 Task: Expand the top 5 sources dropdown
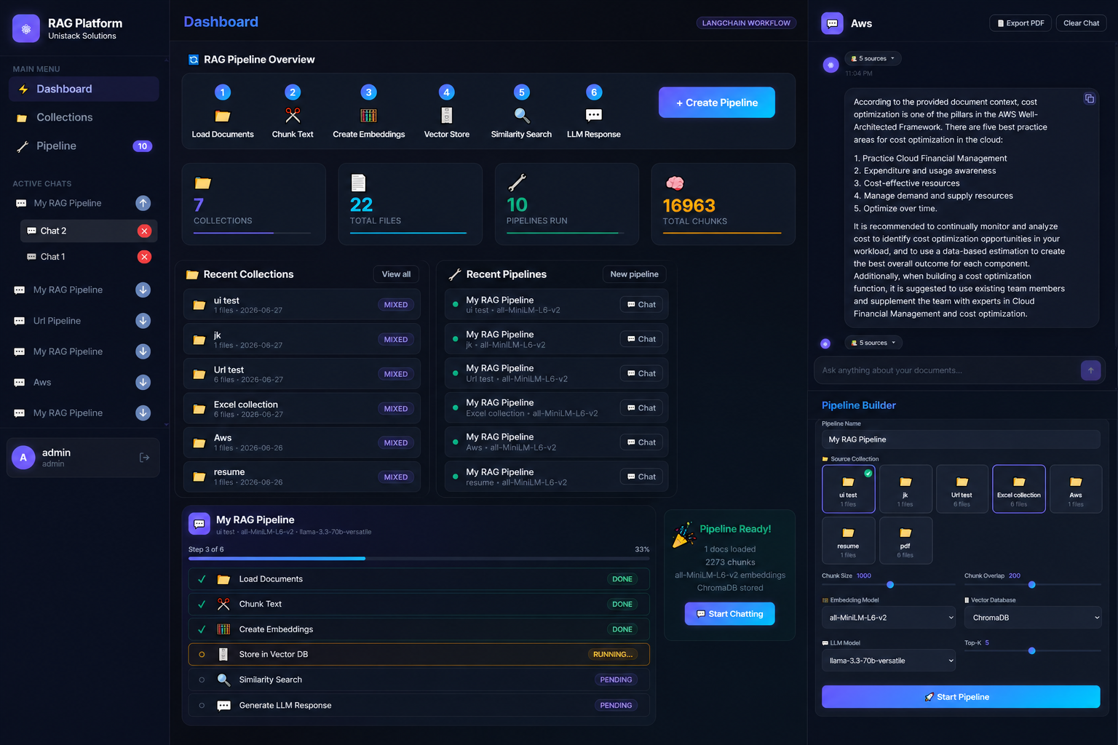coord(873,58)
